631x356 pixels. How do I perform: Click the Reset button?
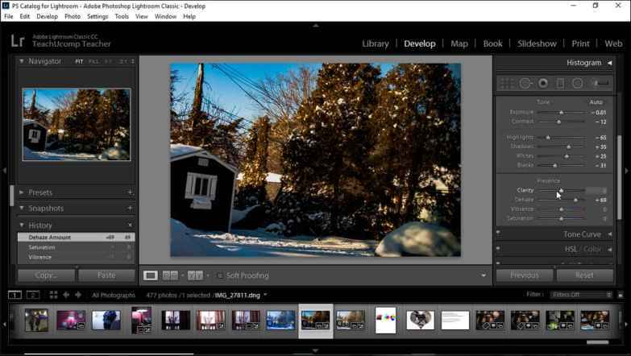click(584, 275)
